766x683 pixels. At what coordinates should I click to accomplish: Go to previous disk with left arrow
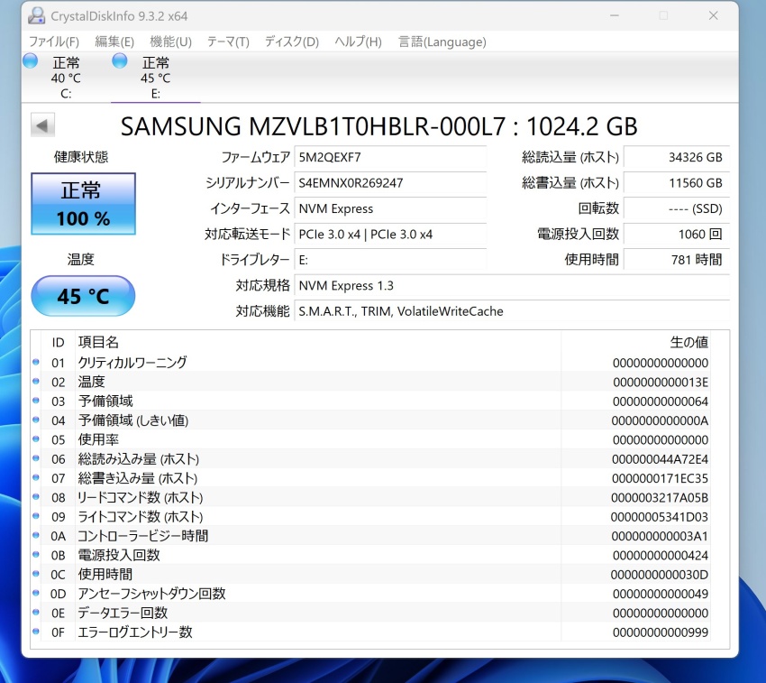[42, 125]
